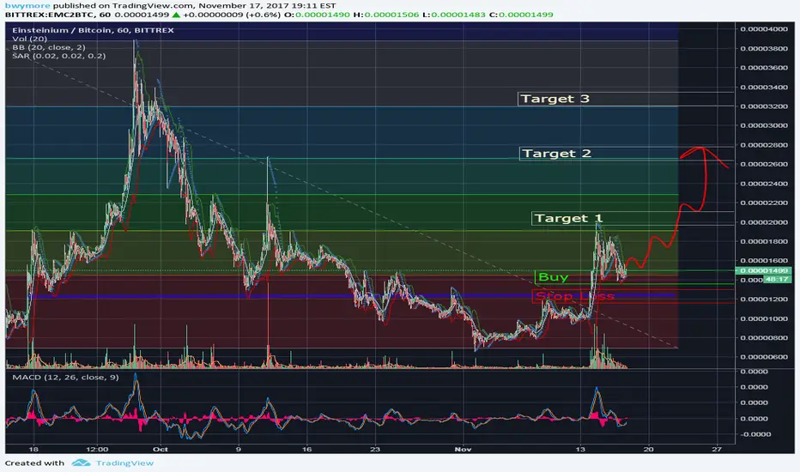Click the '23' date label on the time axis

(x=375, y=449)
